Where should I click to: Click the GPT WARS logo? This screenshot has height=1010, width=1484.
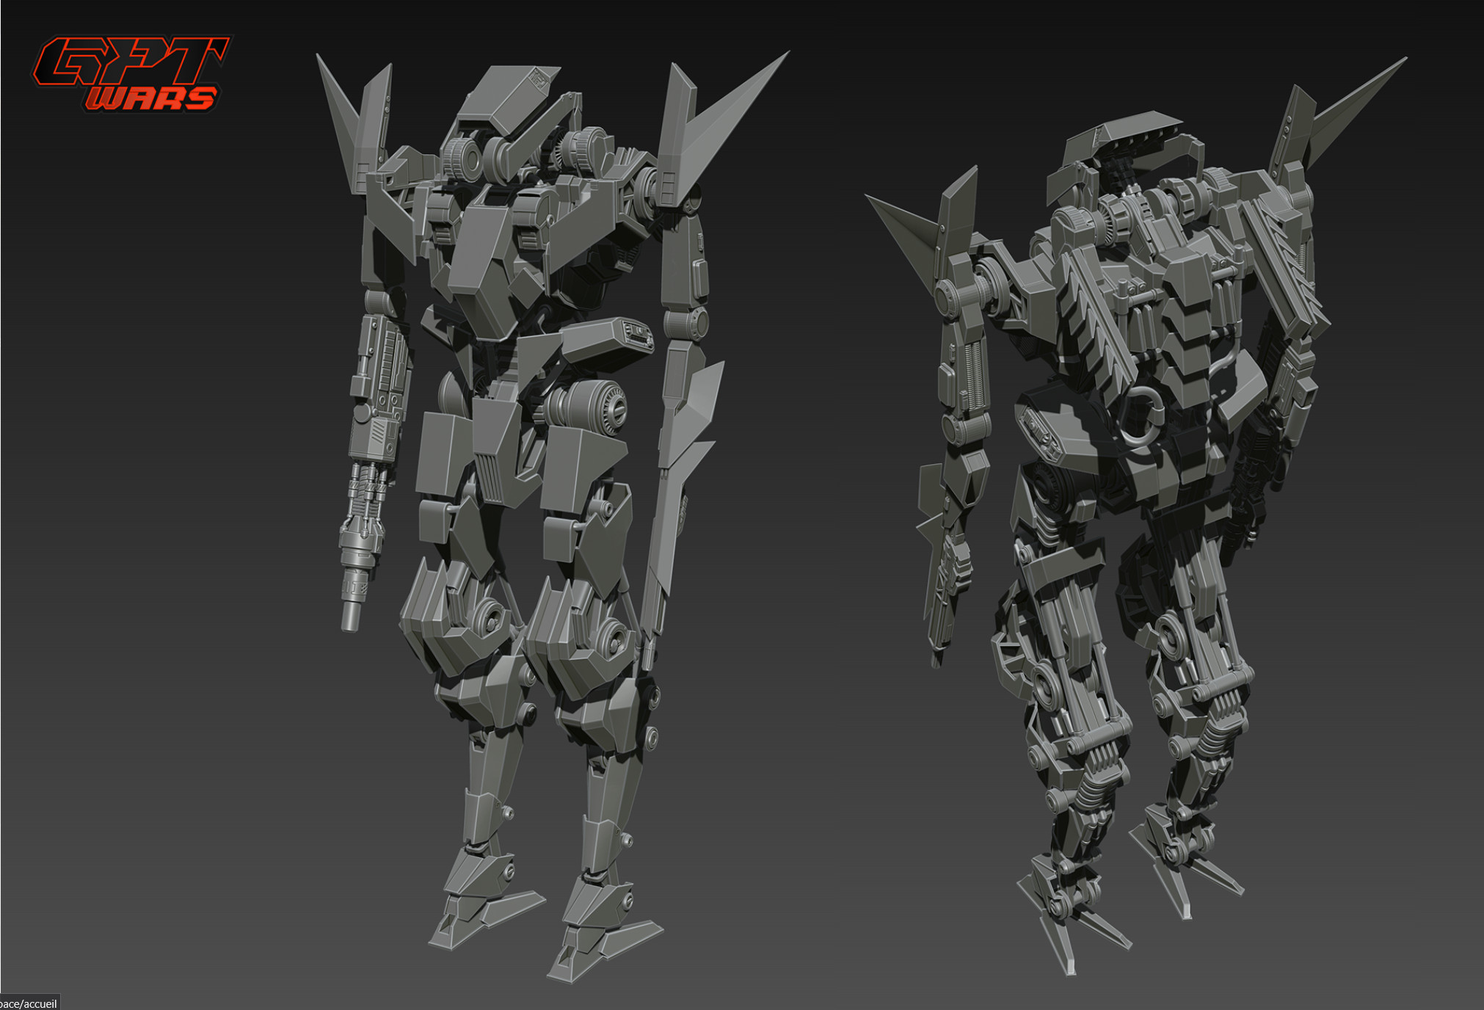[131, 73]
